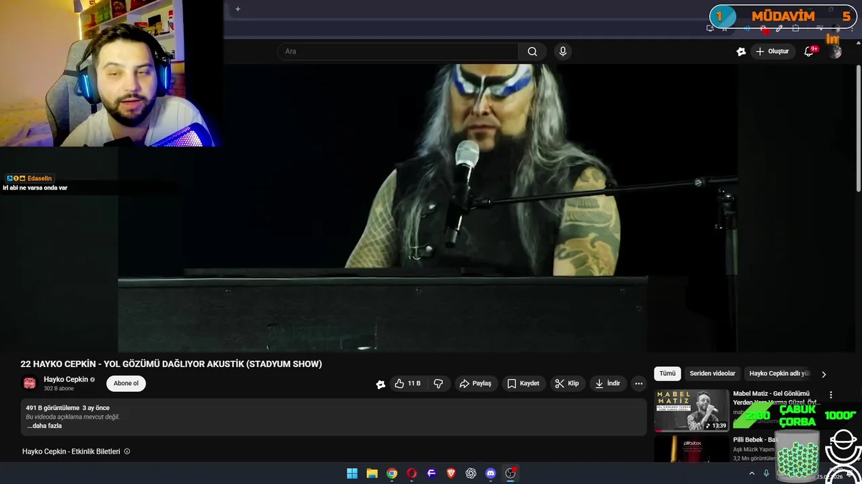Click the İndir download button
Viewport: 862px width, 484px height.
coord(607,383)
